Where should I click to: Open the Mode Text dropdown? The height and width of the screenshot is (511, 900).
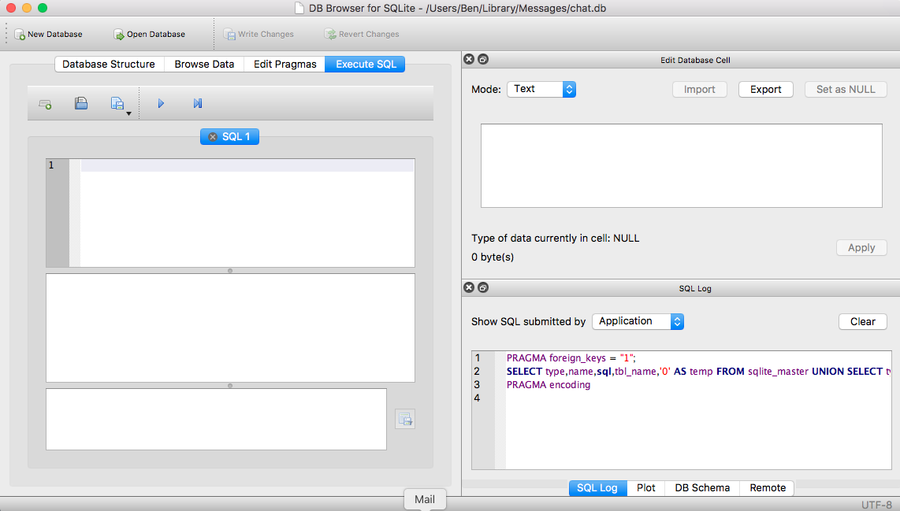541,89
